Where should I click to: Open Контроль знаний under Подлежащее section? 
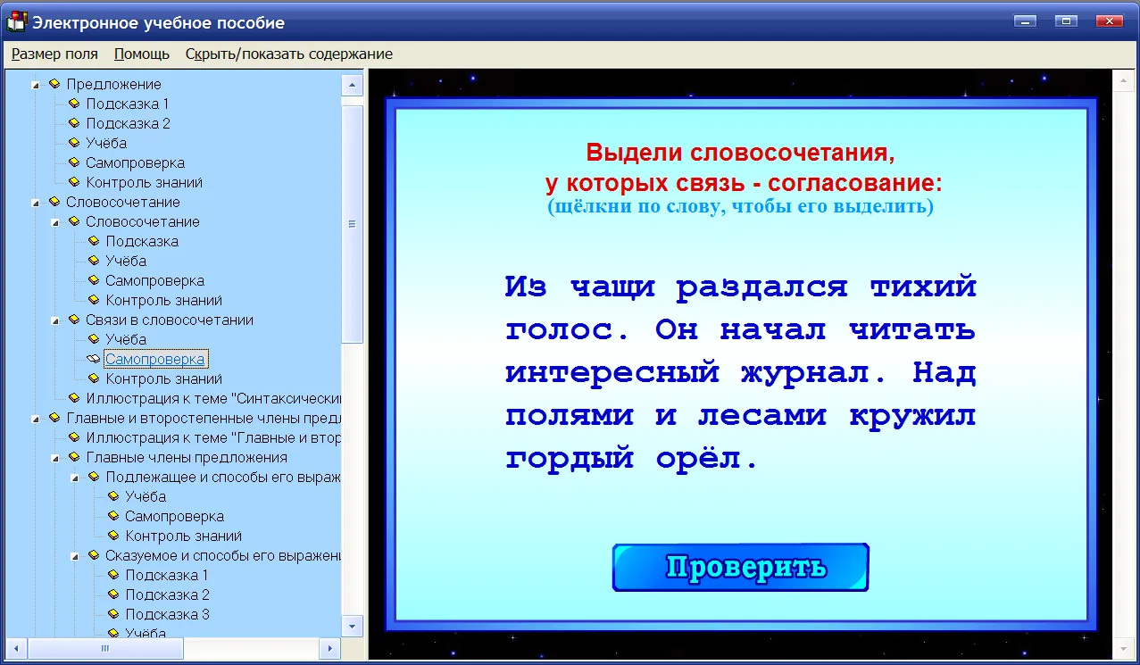(184, 536)
